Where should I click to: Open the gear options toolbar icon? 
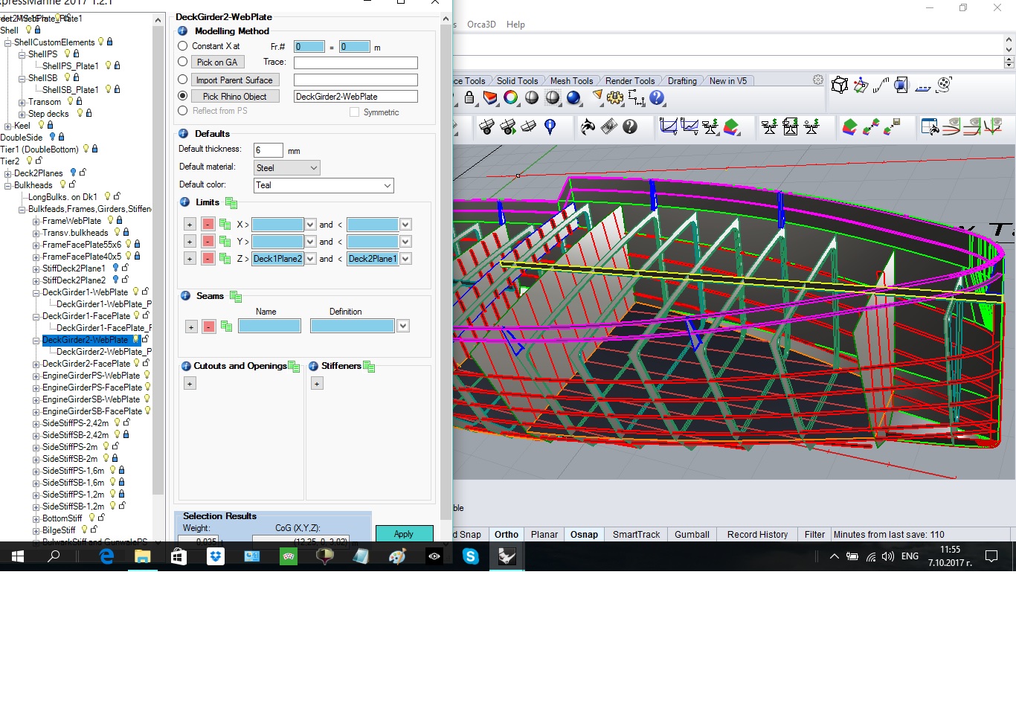615,98
